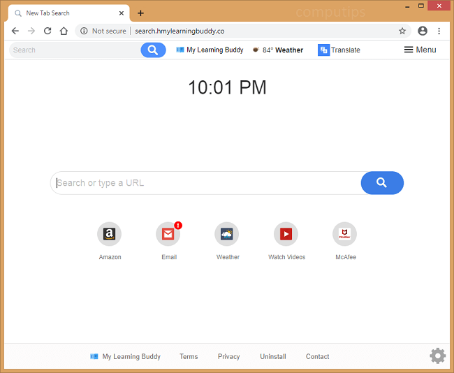
Task: Bookmark this page with the star icon
Action: 402,31
